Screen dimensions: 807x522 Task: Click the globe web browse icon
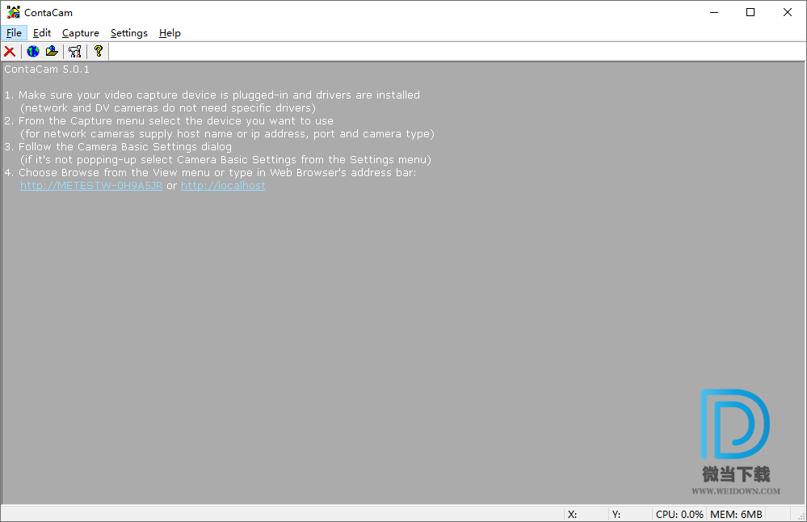coord(32,52)
